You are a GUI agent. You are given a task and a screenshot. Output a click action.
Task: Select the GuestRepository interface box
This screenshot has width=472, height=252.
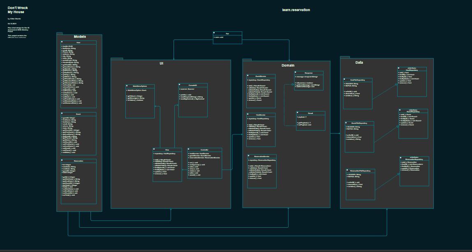413,124
